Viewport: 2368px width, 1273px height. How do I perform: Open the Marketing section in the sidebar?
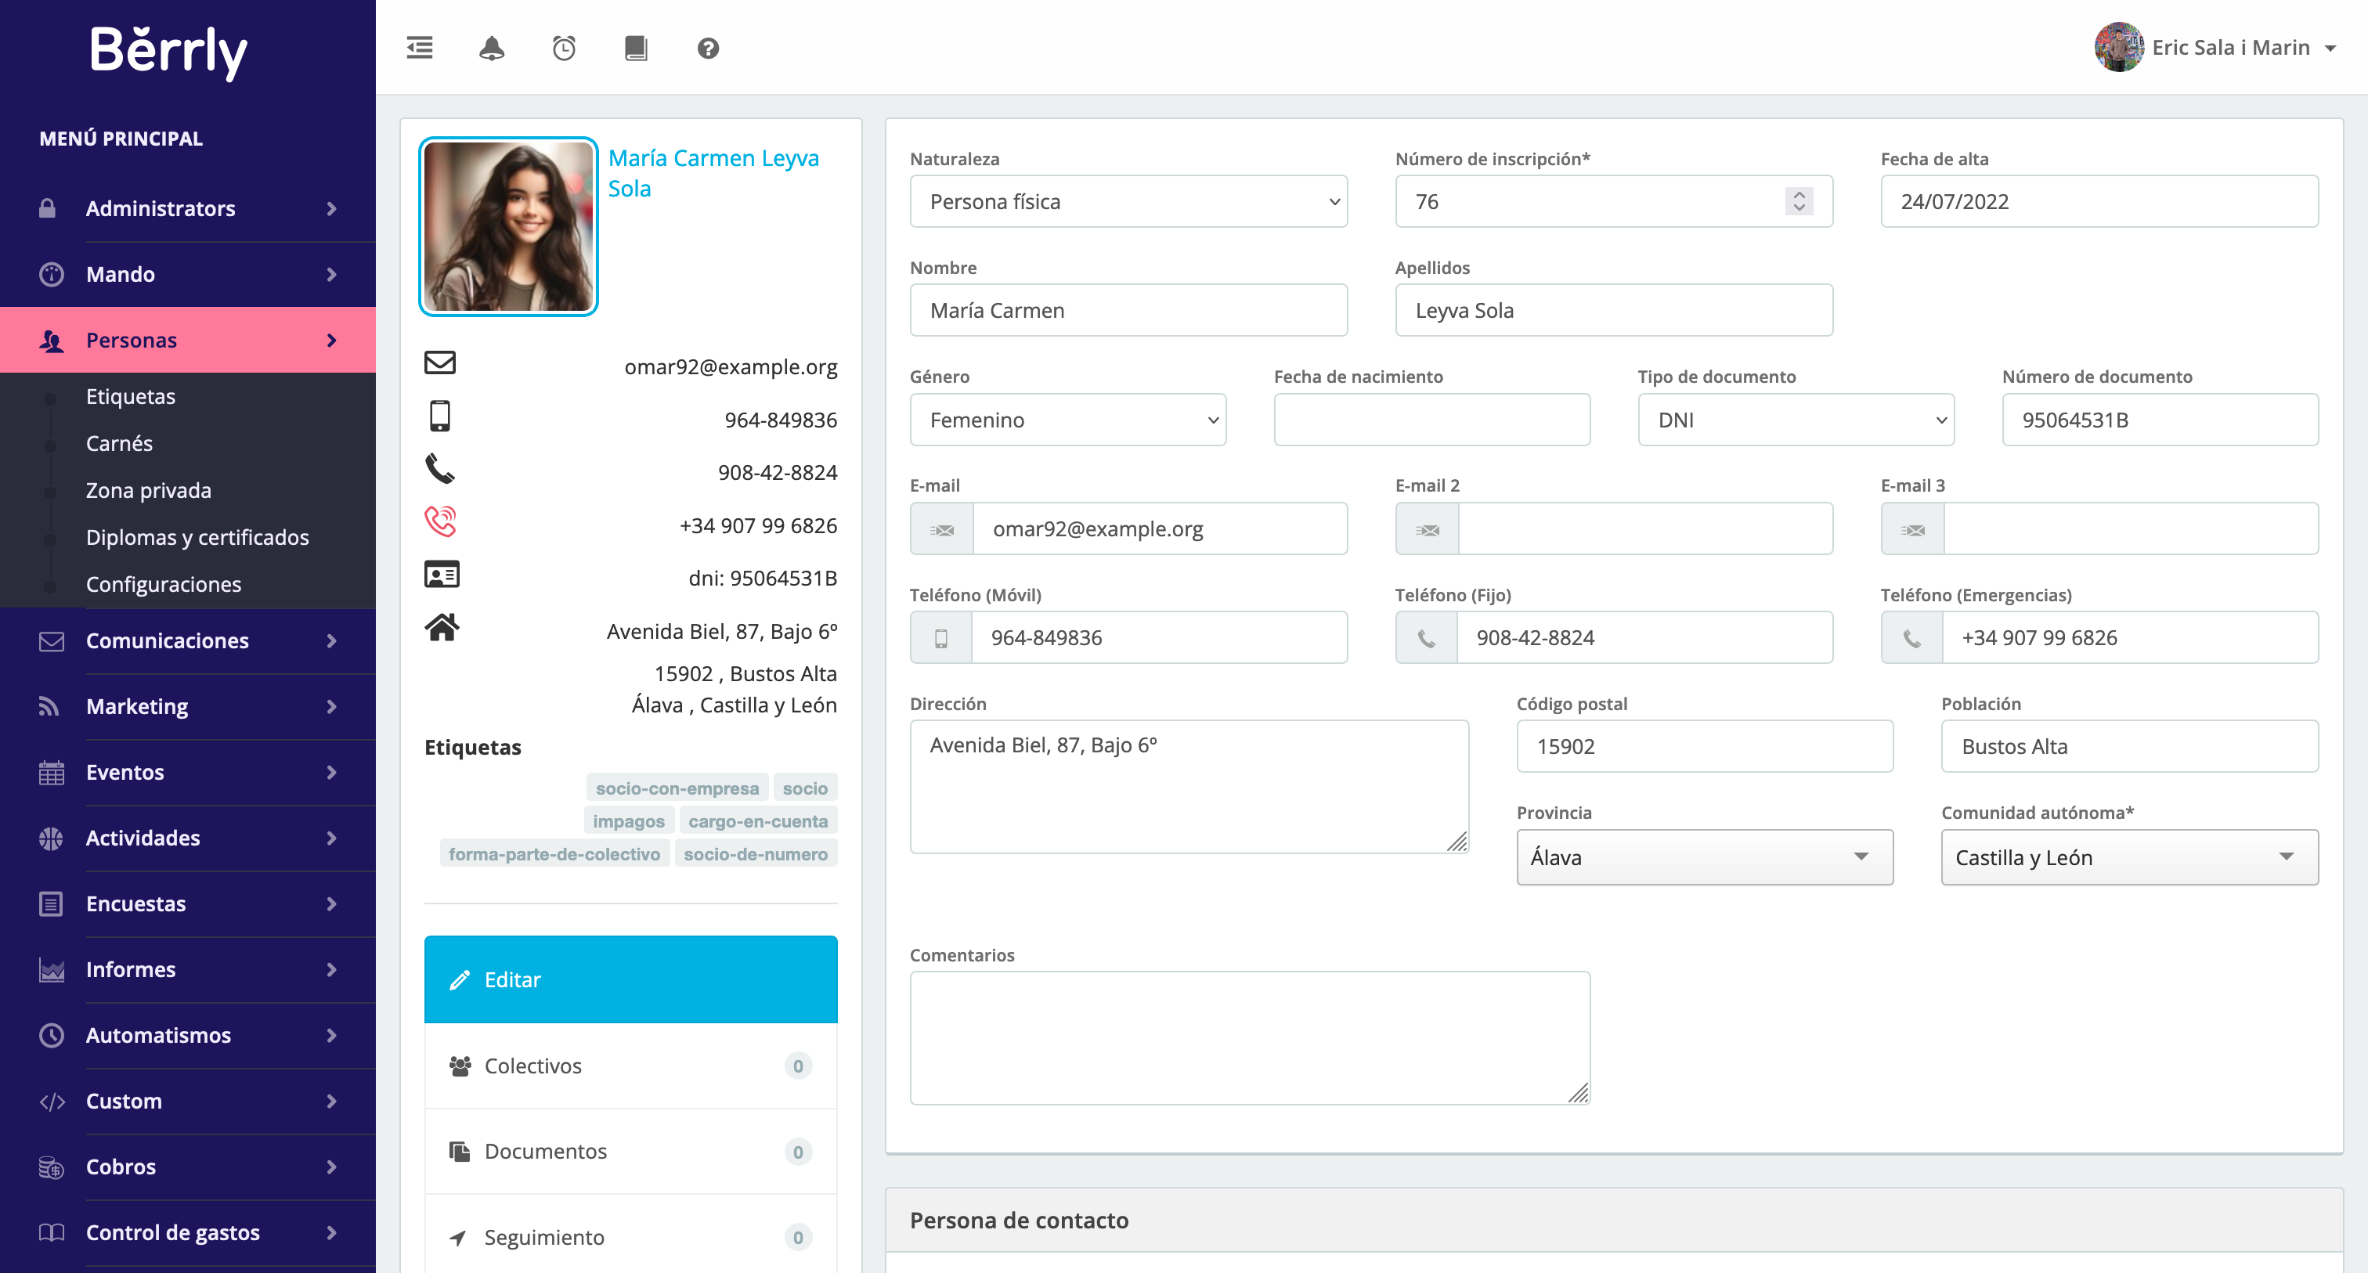136,706
